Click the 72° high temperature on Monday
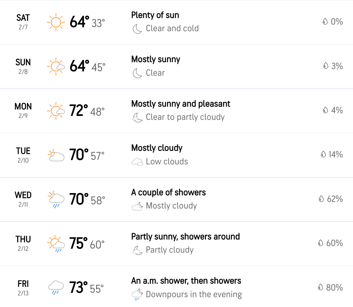353x307 pixels. click(78, 110)
